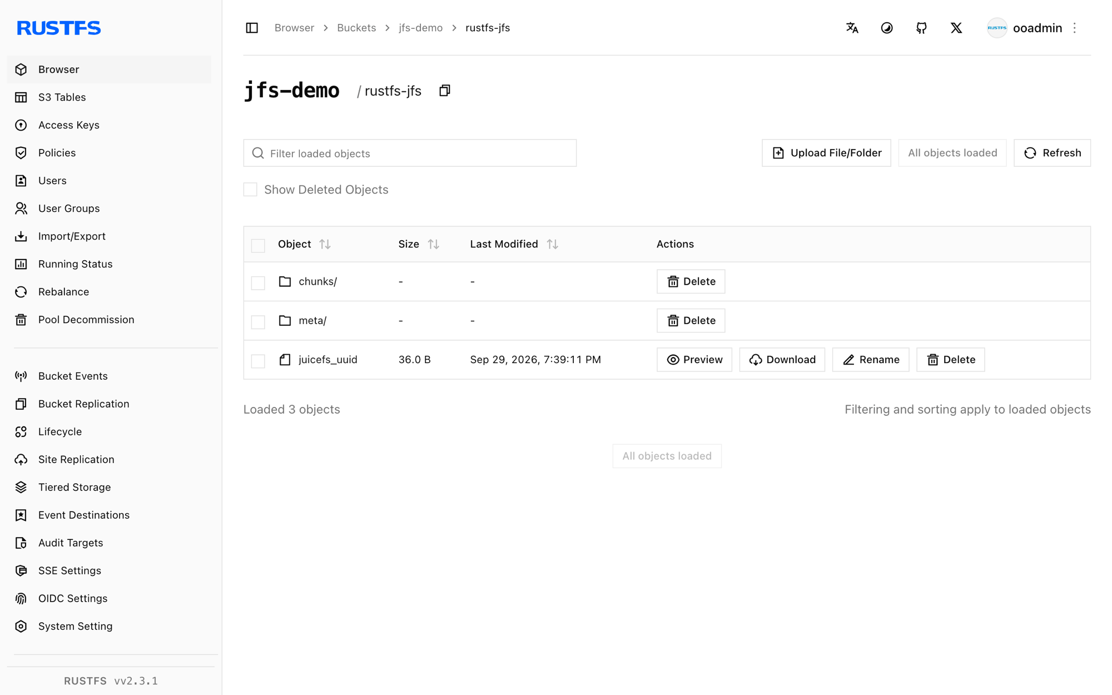Sort by Object column arrows
The image size is (1112, 695).
click(x=325, y=244)
